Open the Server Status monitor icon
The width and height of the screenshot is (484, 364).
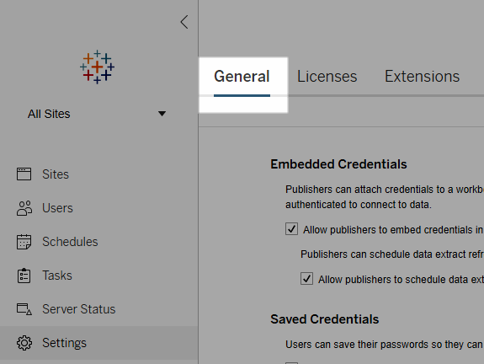click(24, 309)
